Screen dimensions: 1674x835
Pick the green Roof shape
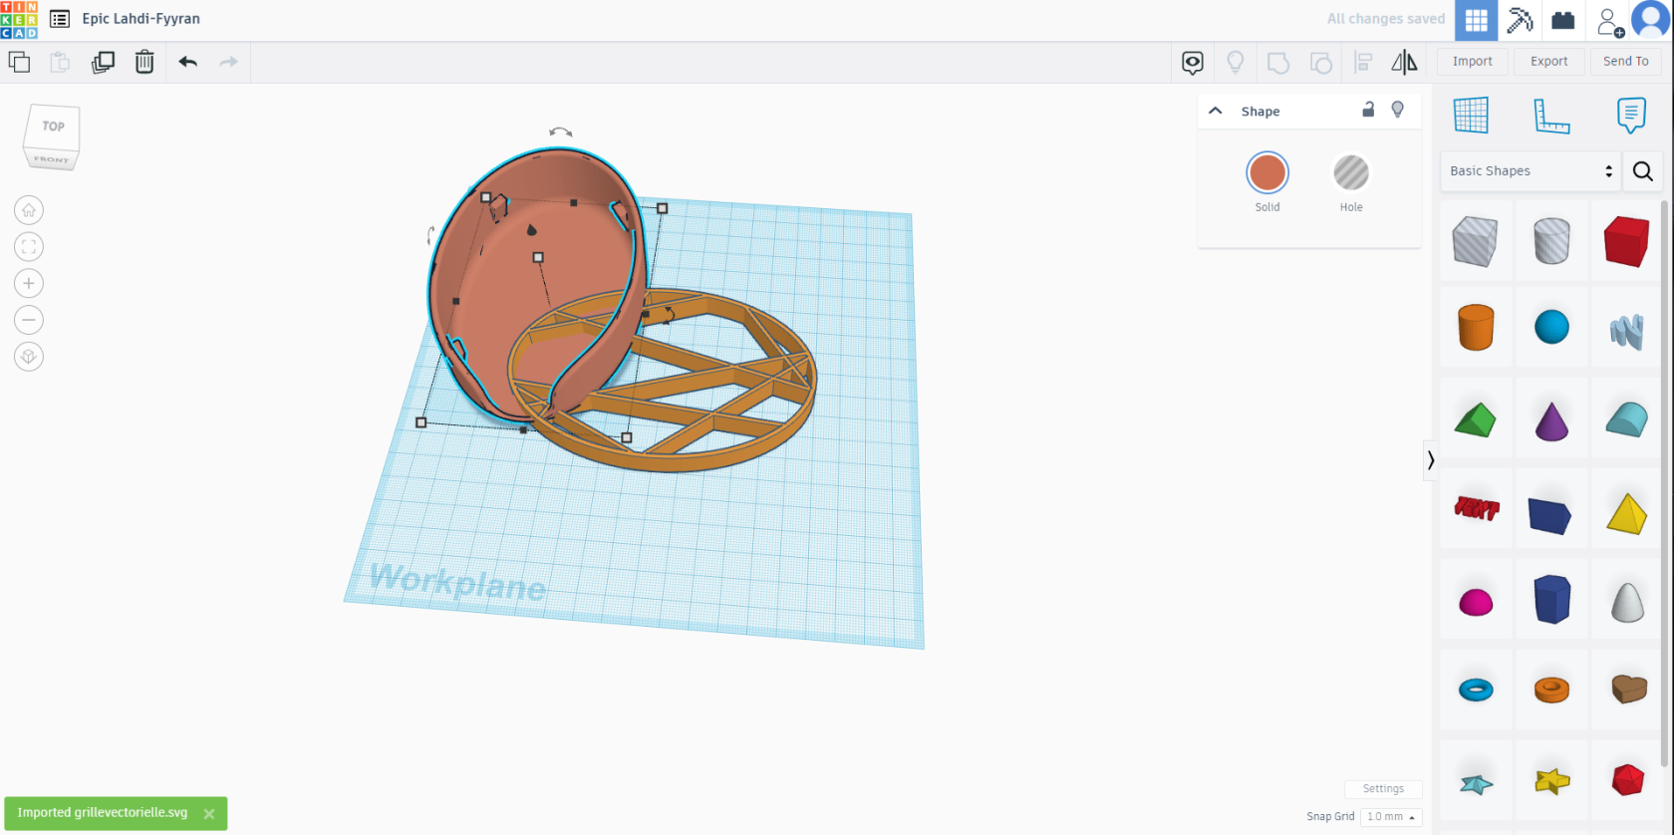point(1476,419)
